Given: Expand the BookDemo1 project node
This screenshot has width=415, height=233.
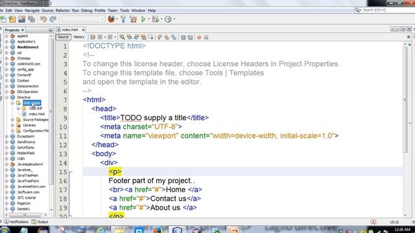Looking at the screenshot, I should 6,47.
